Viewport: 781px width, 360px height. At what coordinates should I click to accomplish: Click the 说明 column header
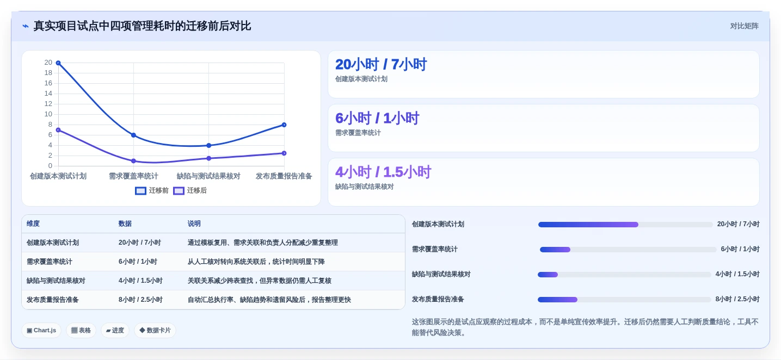[194, 224]
